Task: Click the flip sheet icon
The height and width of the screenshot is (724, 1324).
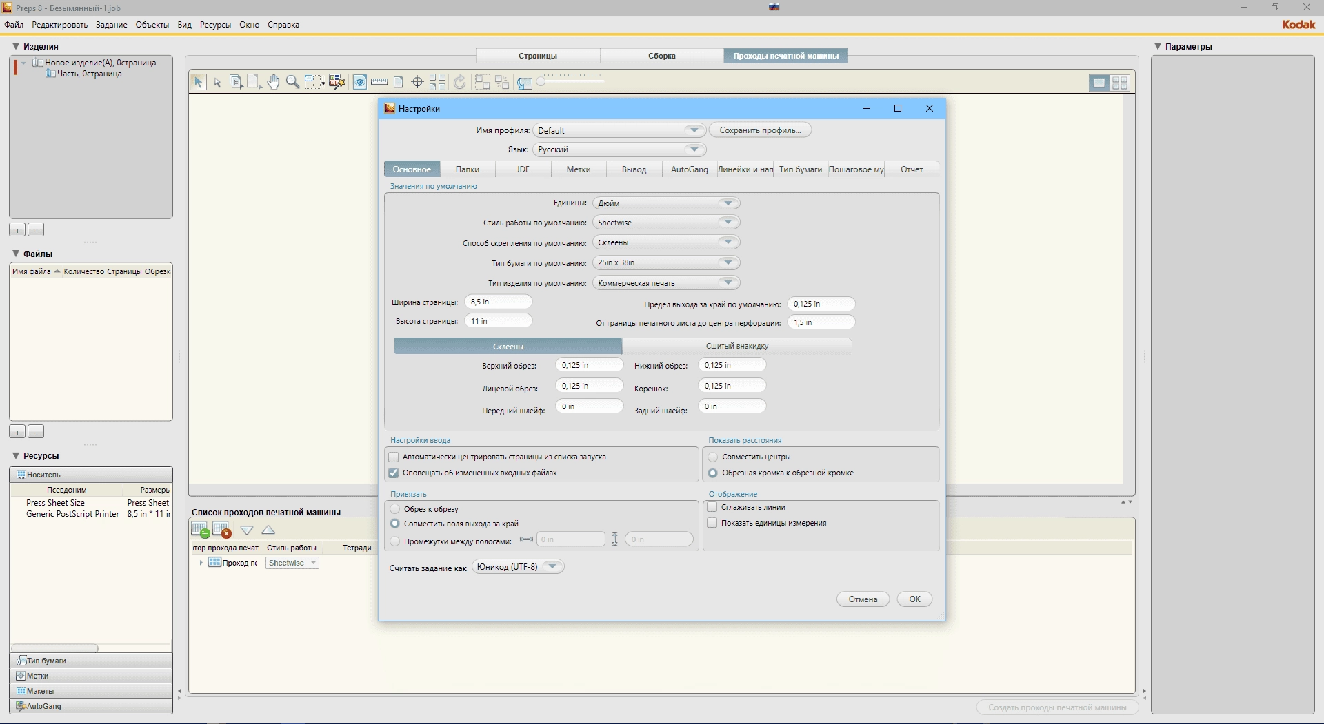Action: [525, 83]
